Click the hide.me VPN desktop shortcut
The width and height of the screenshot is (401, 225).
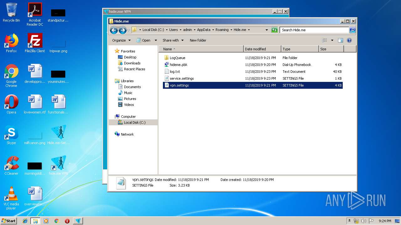pos(58,166)
